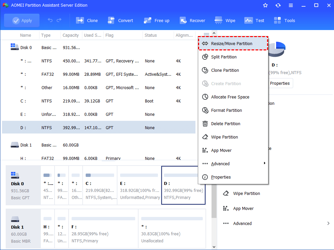Expand the Advanced submenu in context menu
The image size is (334, 250).
click(x=233, y=164)
